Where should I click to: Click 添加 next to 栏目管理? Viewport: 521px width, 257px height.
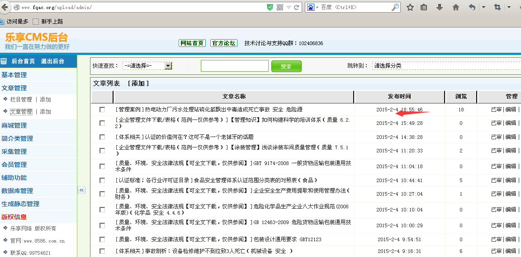click(x=46, y=100)
